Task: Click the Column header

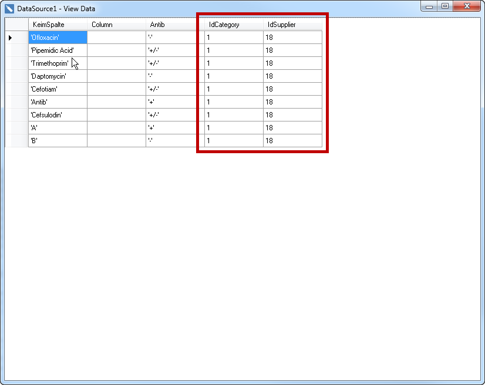Action: click(117, 25)
